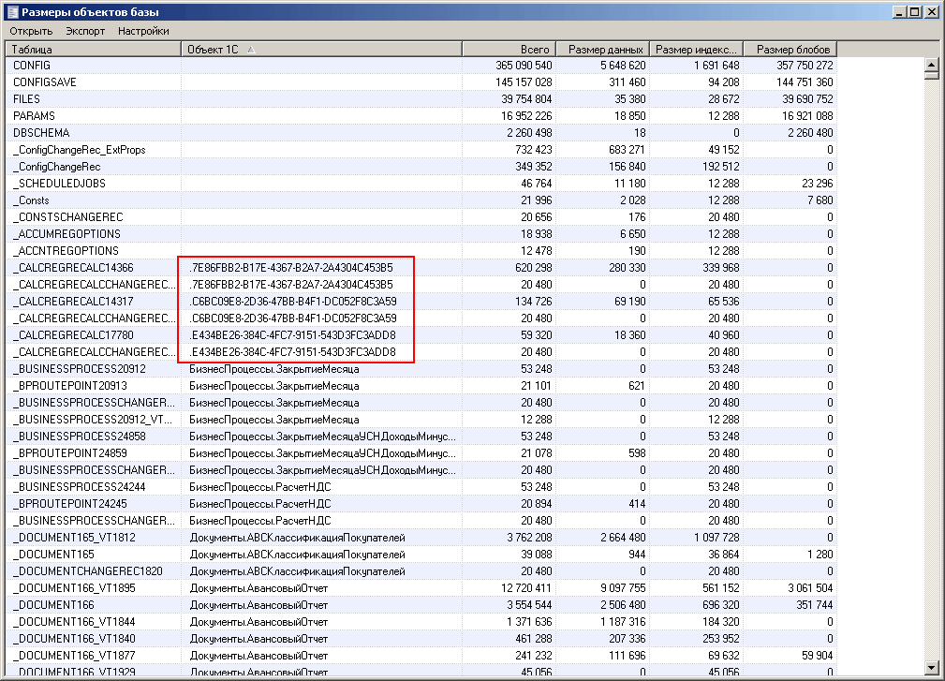
Task: Open the Настройки menu
Action: (143, 31)
